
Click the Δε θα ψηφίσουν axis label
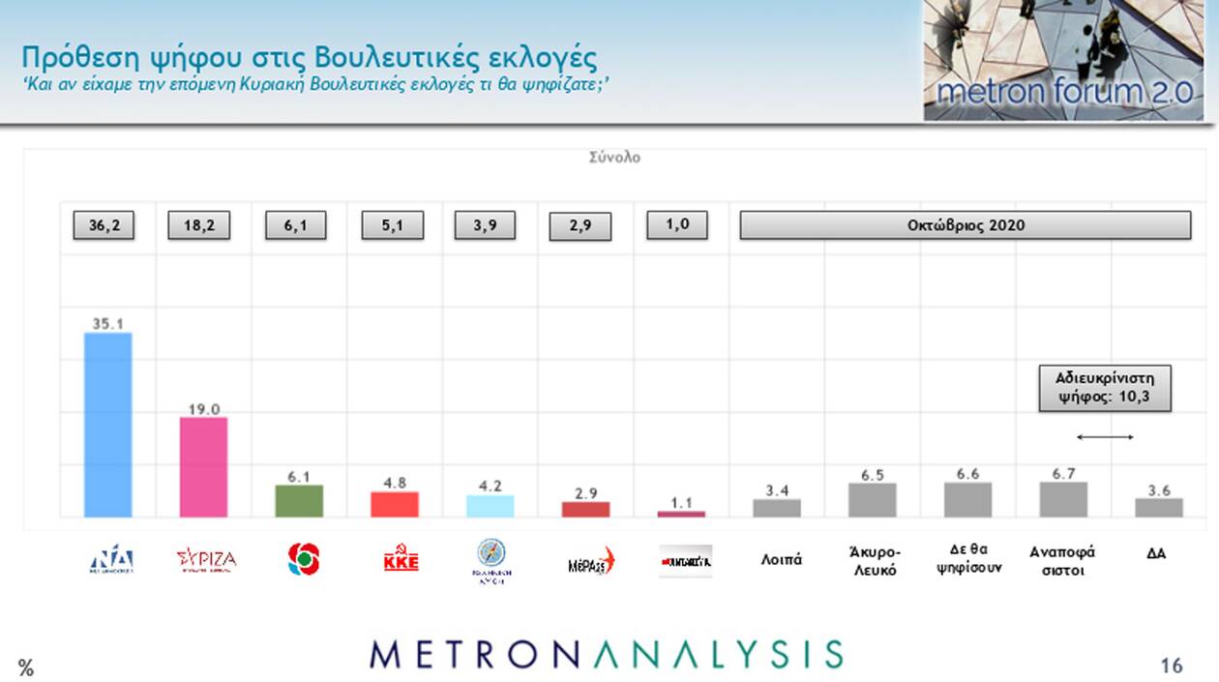(x=967, y=560)
